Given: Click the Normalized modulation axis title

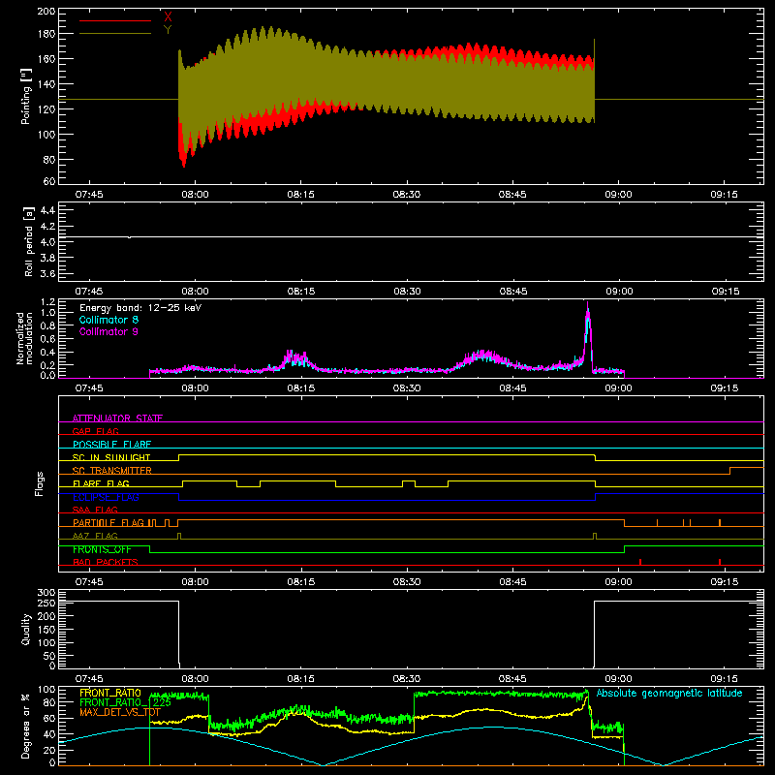Looking at the screenshot, I should point(24,338).
